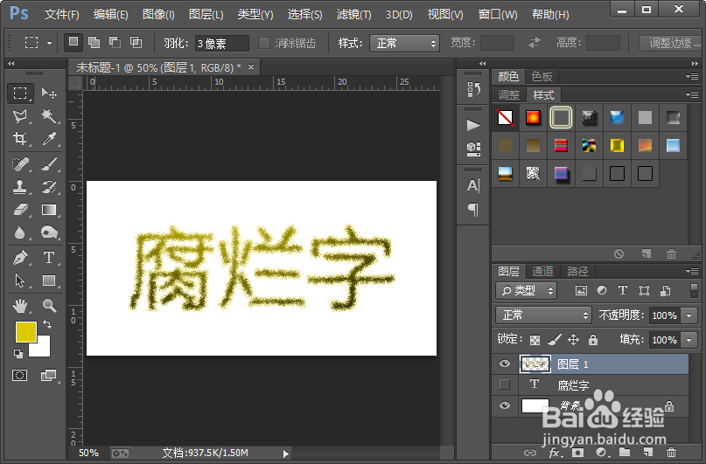Select the Hand tool
This screenshot has height=464, width=706.
[x=20, y=306]
